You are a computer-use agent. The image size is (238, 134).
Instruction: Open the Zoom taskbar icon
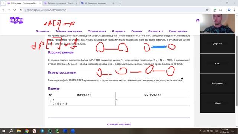click(x=73, y=131)
